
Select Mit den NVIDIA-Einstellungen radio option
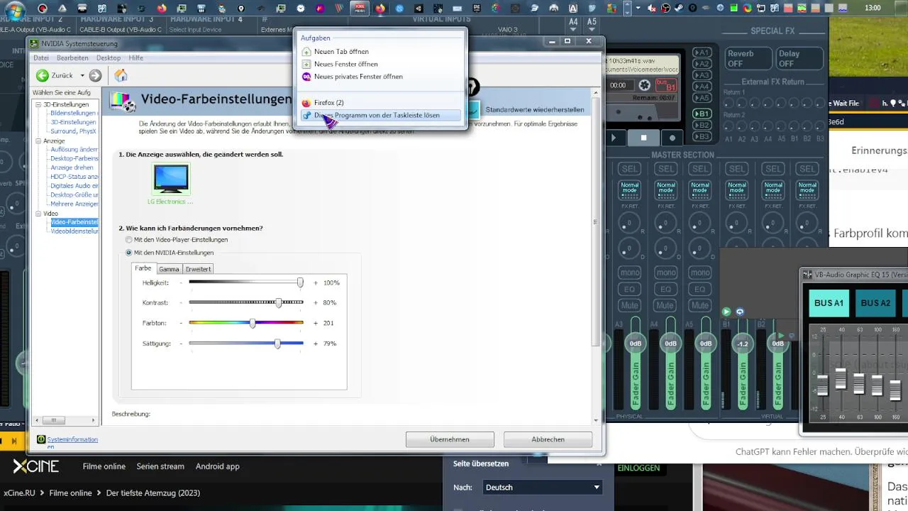(128, 253)
